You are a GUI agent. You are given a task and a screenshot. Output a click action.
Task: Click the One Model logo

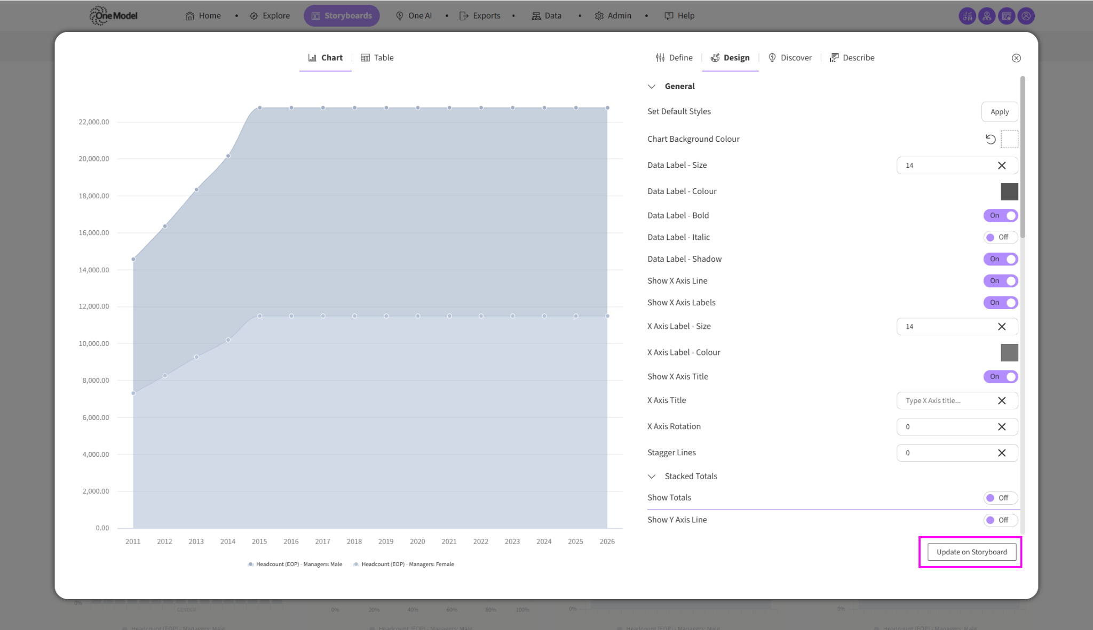113,16
